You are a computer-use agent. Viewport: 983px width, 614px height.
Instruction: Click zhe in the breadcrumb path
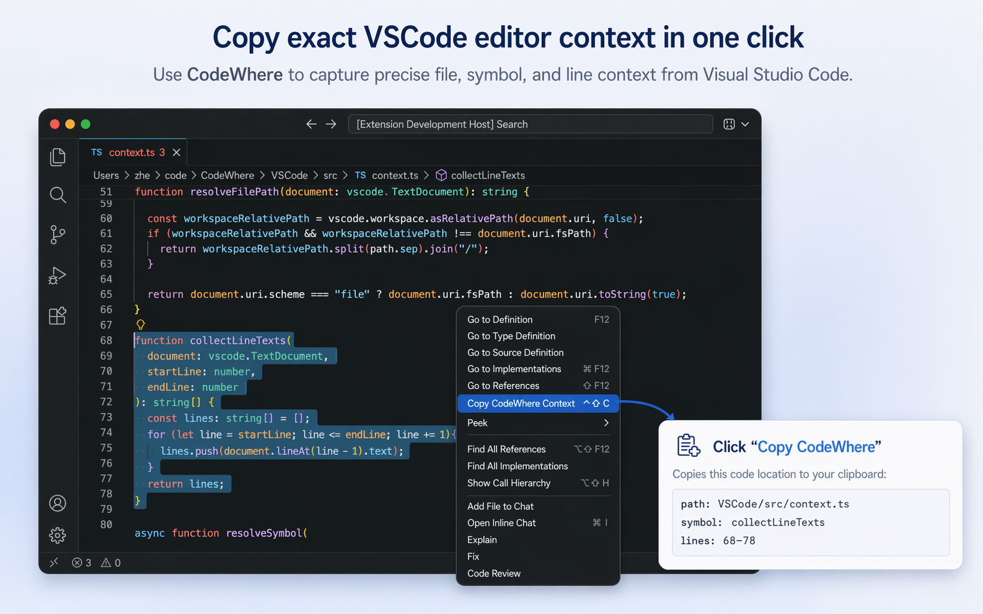pyautogui.click(x=143, y=175)
